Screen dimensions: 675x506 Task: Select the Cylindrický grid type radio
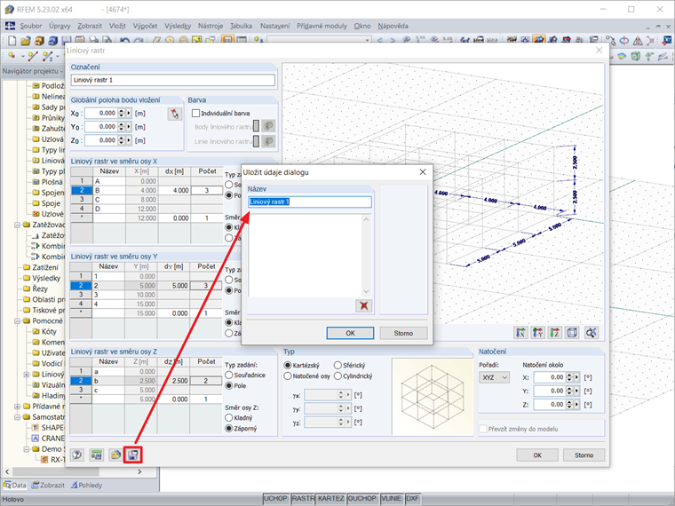337,376
